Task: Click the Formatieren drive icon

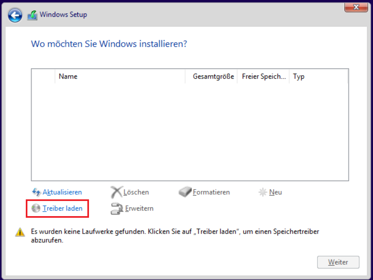Action: 185,192
